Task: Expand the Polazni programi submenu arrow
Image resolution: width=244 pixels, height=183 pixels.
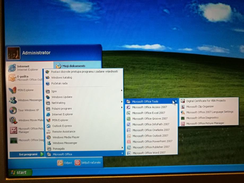Action: coord(122,107)
